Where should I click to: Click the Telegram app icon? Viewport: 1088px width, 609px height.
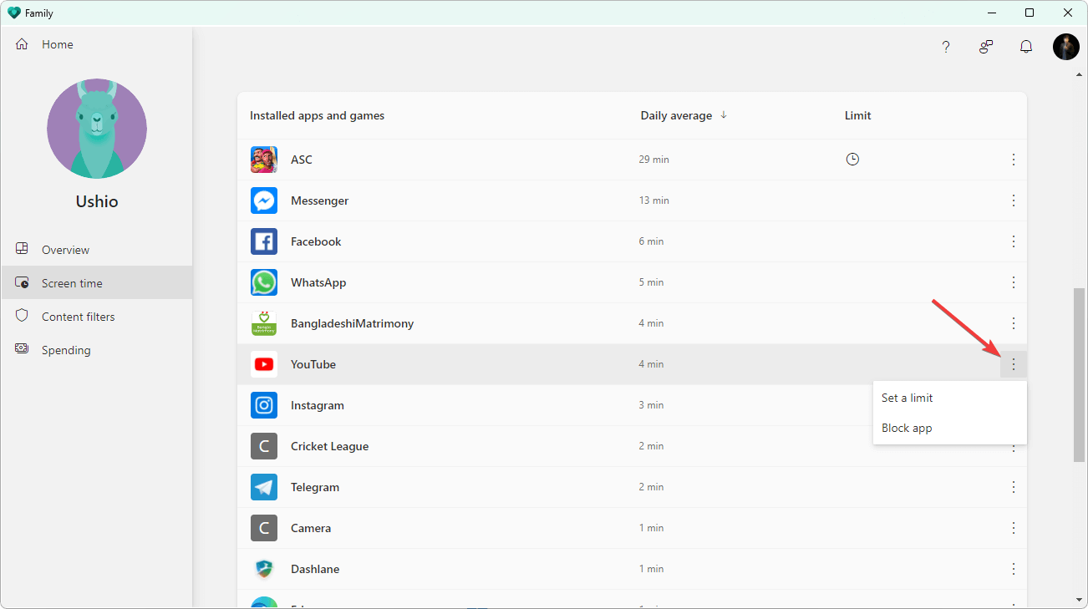pyautogui.click(x=264, y=487)
